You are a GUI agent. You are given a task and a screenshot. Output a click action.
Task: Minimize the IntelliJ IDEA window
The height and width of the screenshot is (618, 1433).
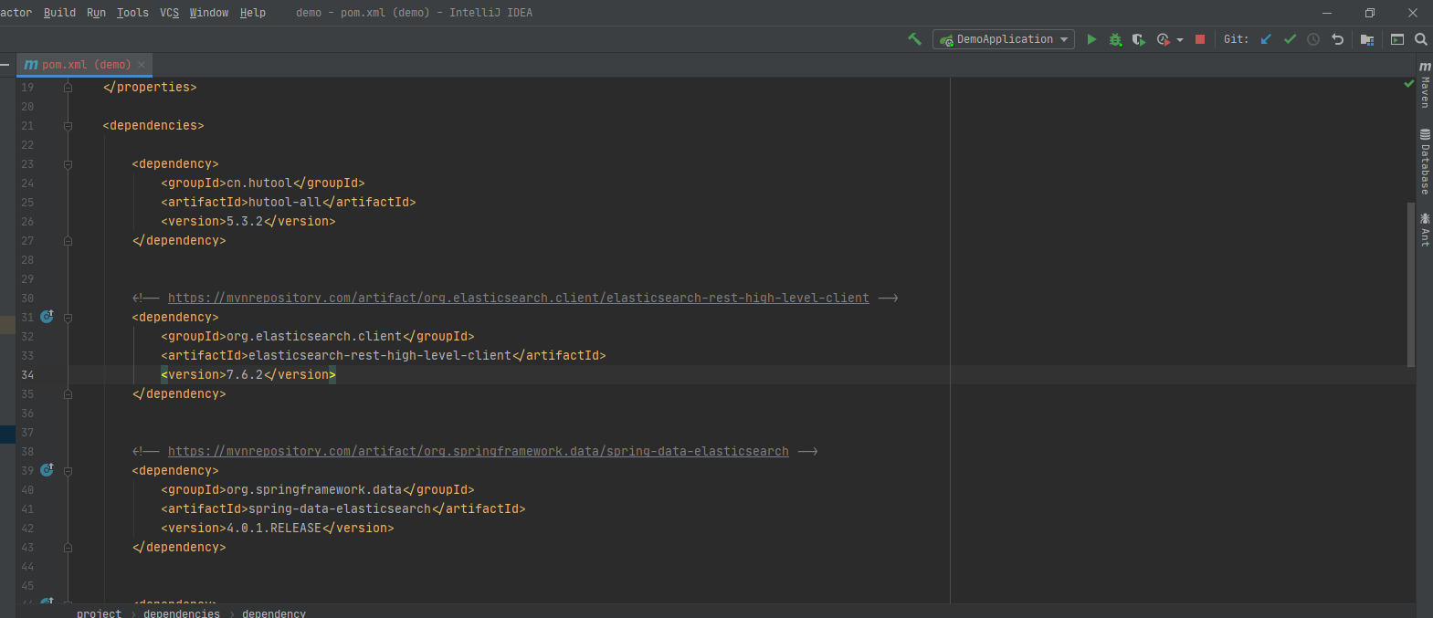1327,13
